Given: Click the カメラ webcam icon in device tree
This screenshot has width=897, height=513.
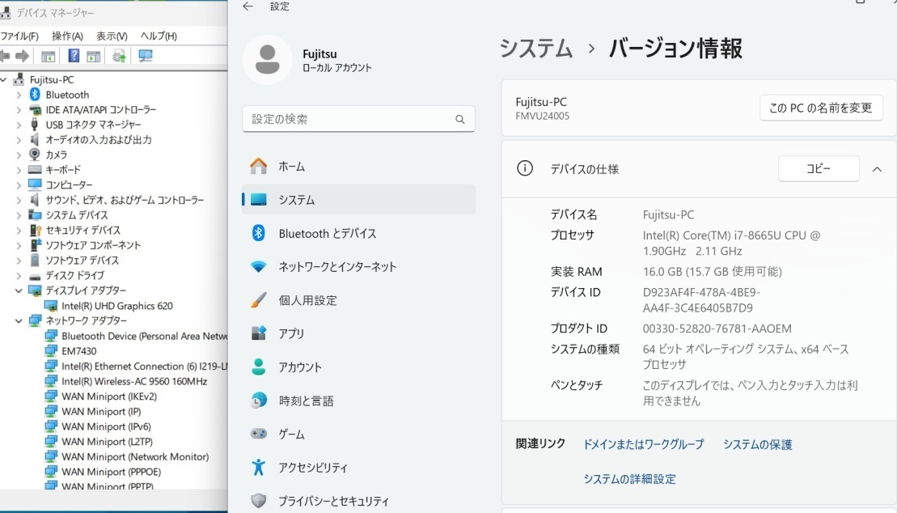Looking at the screenshot, I should (35, 155).
